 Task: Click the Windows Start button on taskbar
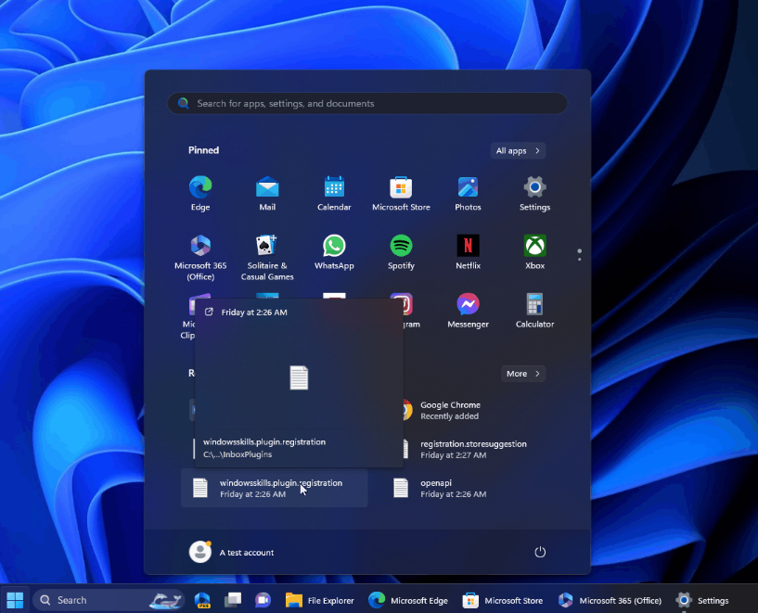pyautogui.click(x=15, y=600)
